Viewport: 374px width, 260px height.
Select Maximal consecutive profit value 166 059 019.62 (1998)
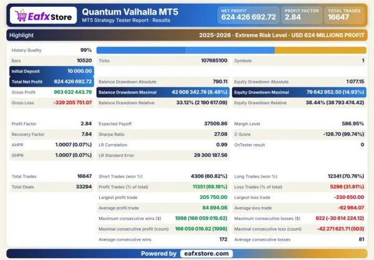coord(201,229)
